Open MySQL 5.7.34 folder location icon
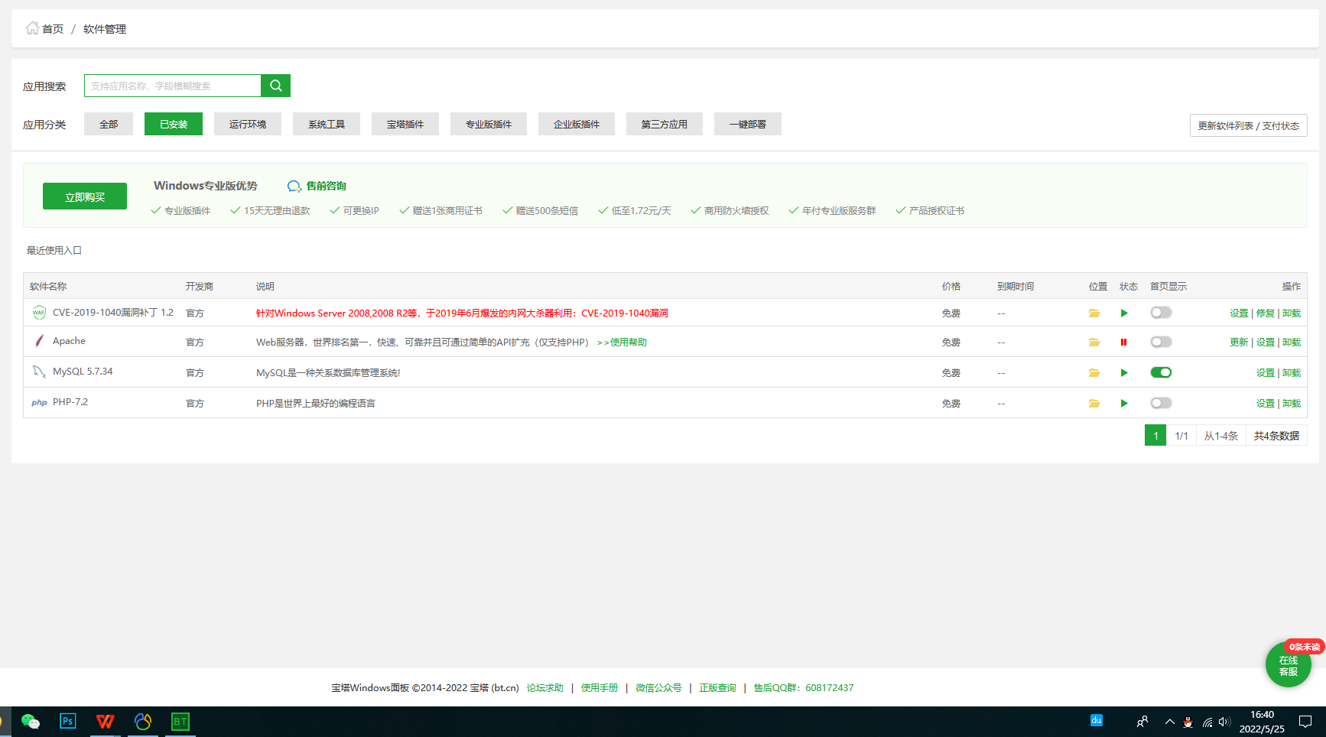Viewport: 1326px width, 737px height. pyautogui.click(x=1094, y=372)
